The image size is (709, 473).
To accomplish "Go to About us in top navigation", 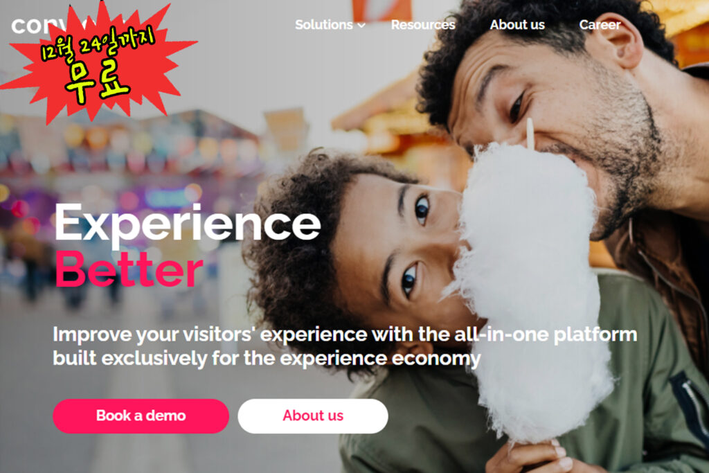I will tap(517, 25).
